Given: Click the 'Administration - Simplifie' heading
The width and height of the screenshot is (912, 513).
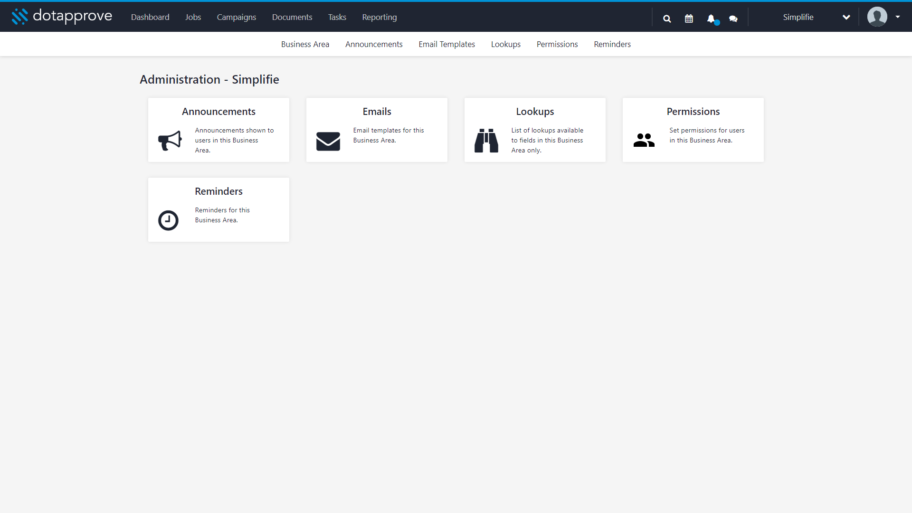Looking at the screenshot, I should pyautogui.click(x=209, y=79).
